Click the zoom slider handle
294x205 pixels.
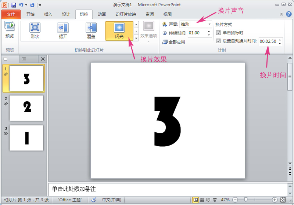click(245, 200)
